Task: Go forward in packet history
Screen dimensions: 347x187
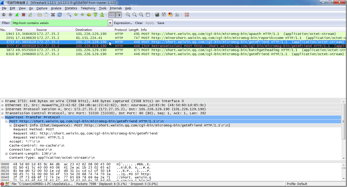Action: pyautogui.click(x=82, y=15)
